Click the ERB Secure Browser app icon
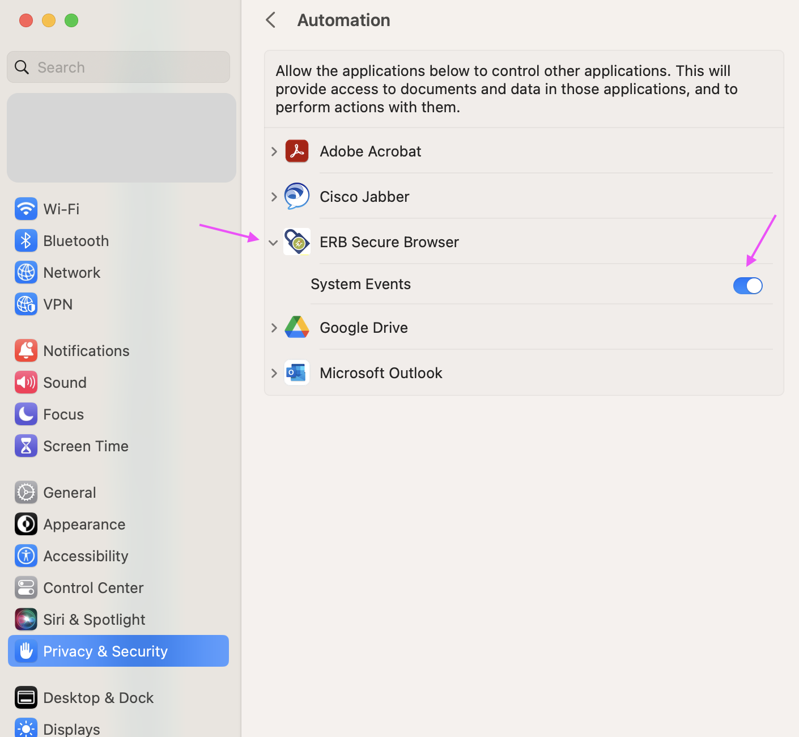 (x=297, y=242)
